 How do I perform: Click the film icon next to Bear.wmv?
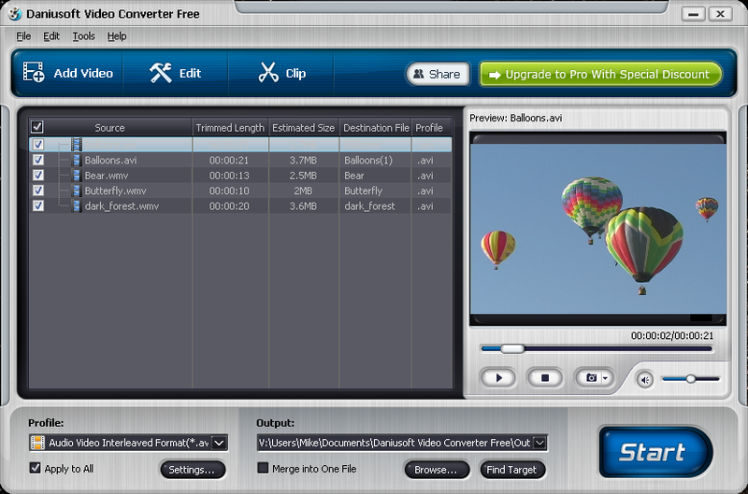point(77,175)
